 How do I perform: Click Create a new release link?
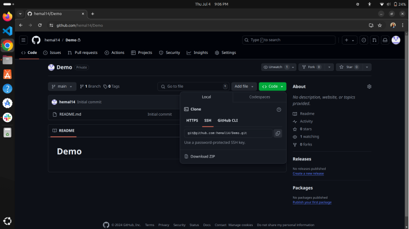click(308, 173)
